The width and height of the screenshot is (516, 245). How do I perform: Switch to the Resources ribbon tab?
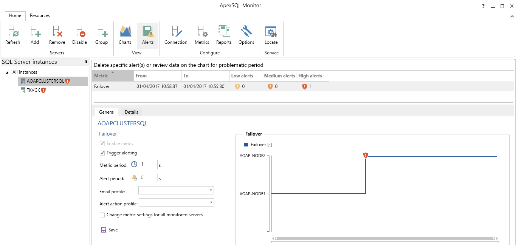click(40, 16)
